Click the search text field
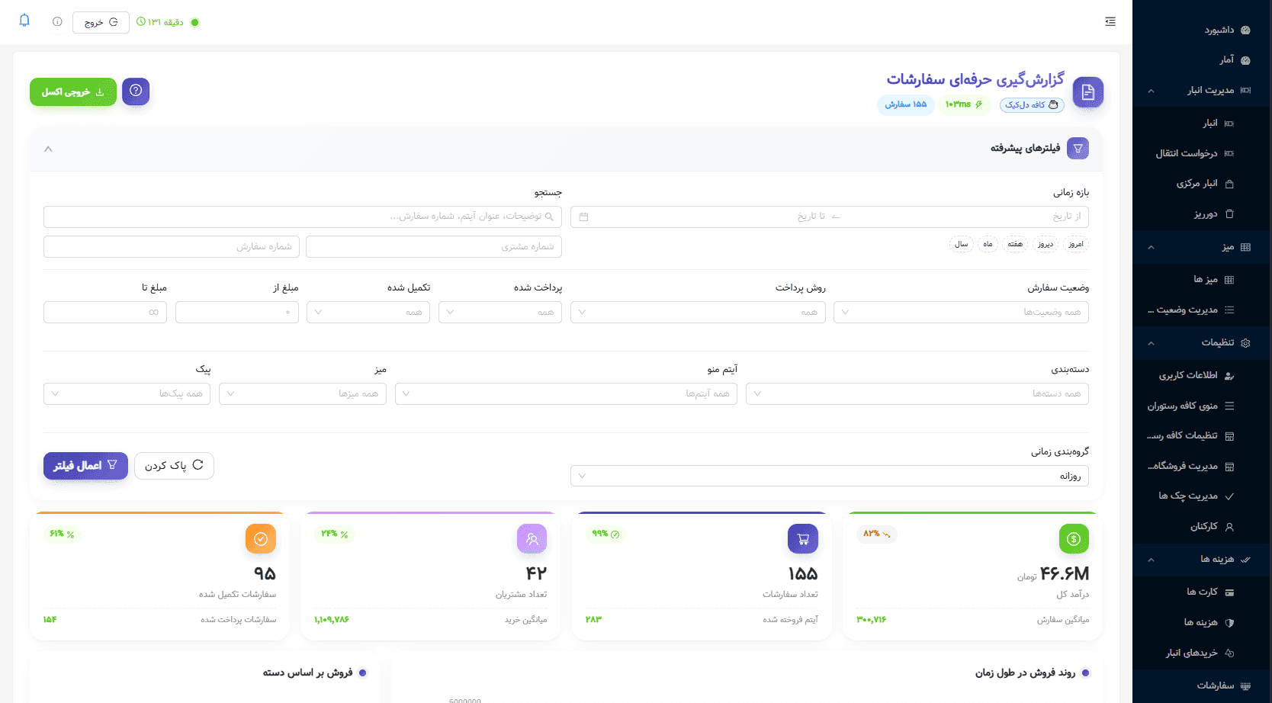The width and height of the screenshot is (1272, 703). [x=303, y=217]
